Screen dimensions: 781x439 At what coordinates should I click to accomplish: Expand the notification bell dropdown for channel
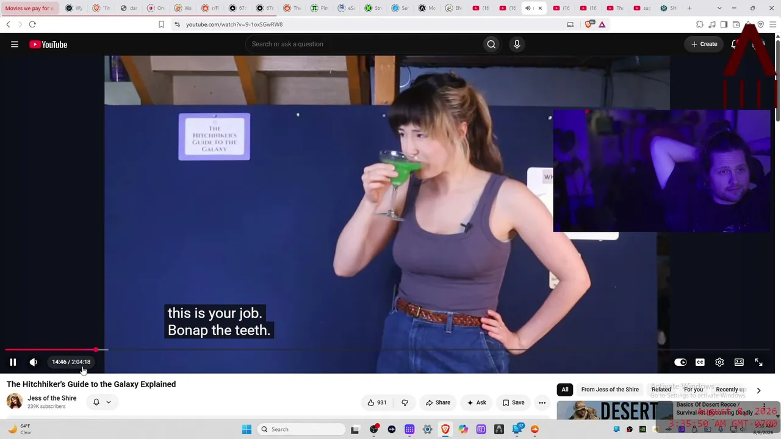click(102, 402)
